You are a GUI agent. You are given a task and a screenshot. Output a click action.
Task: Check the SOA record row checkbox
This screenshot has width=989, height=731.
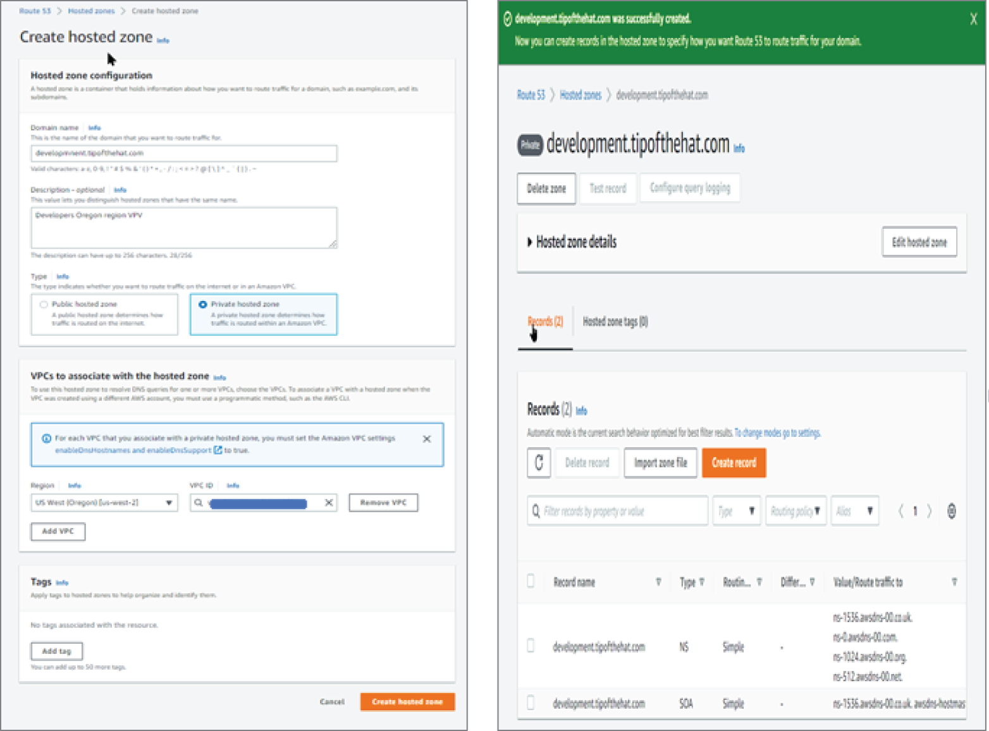531,703
